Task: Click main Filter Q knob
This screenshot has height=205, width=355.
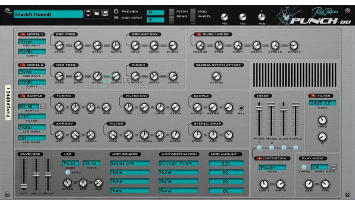Action: pos(322,136)
